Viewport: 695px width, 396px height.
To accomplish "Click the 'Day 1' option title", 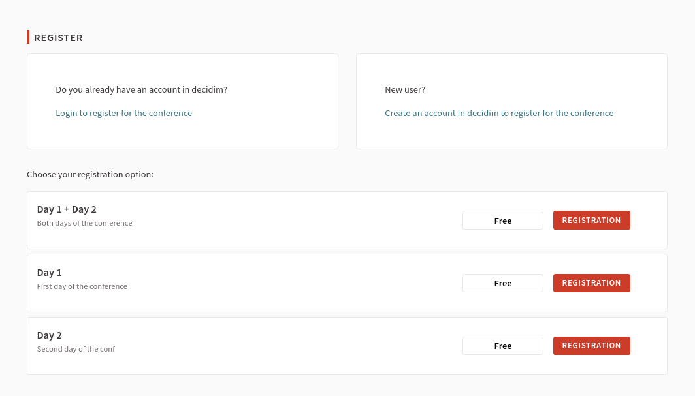I will point(49,273).
